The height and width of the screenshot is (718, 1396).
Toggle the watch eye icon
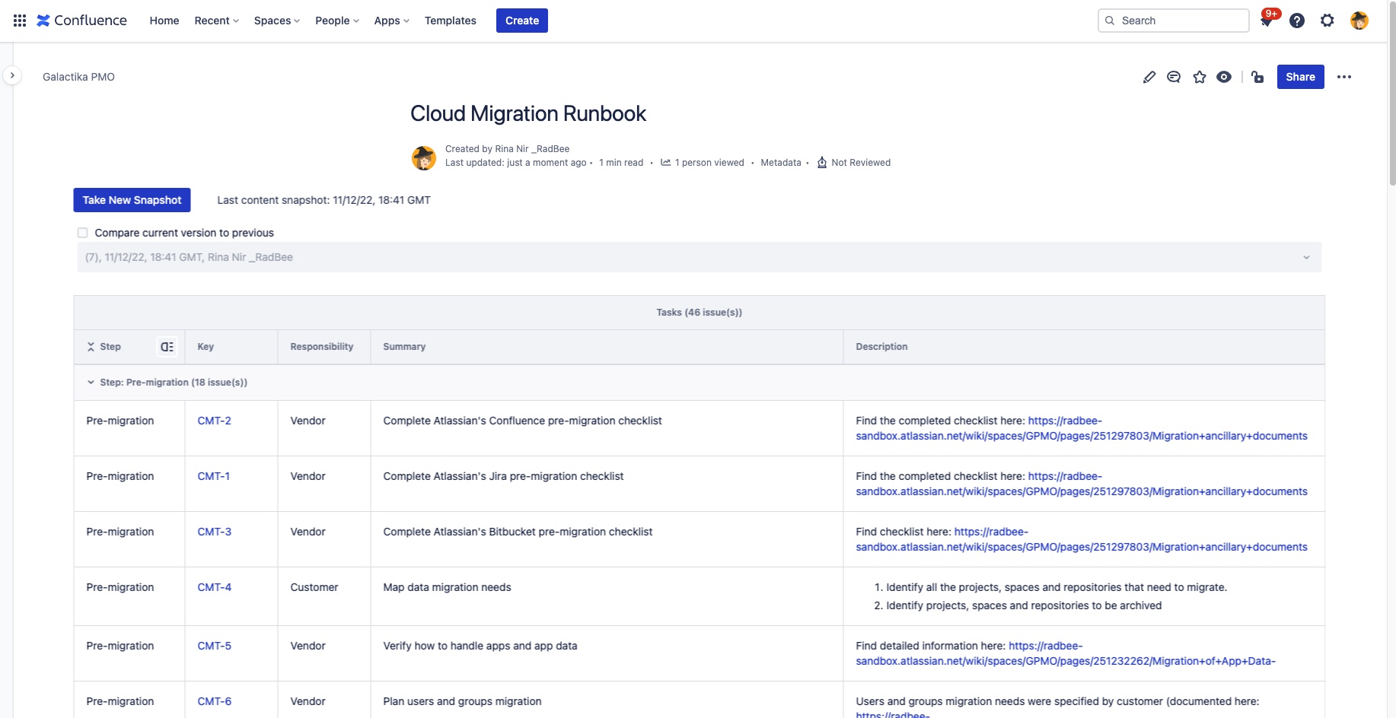[1224, 77]
